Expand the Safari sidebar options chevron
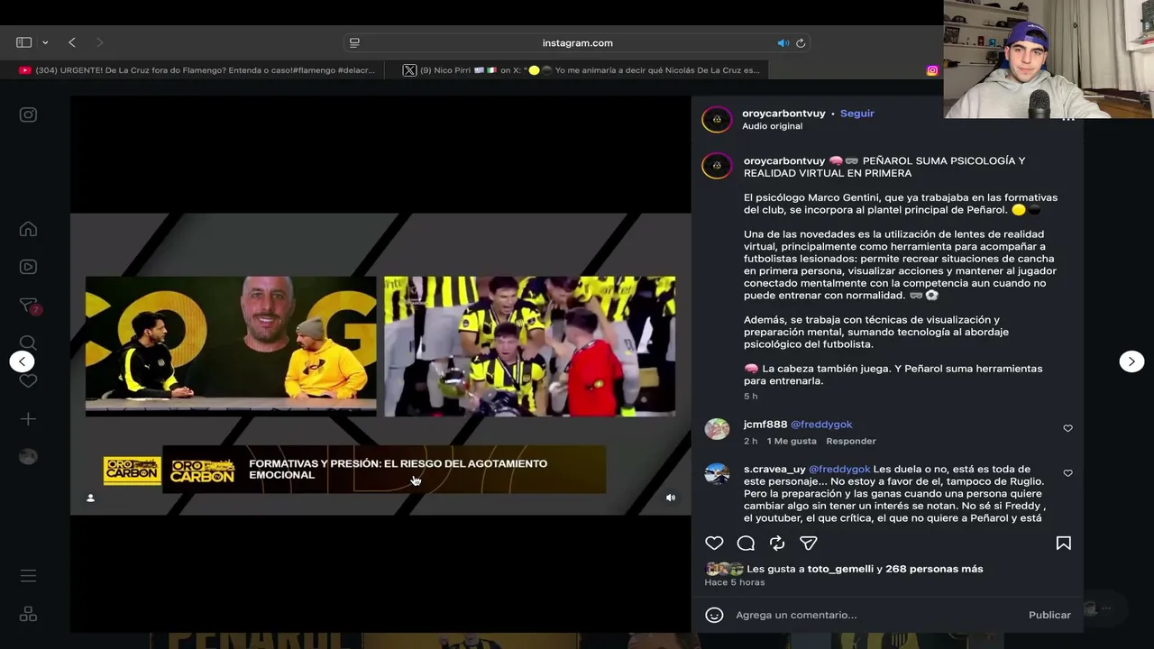Screen dimensions: 1154x649 (45, 42)
